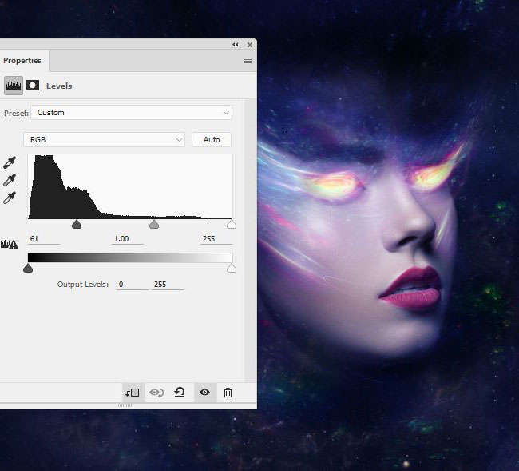Image resolution: width=519 pixels, height=471 pixels.
Task: Click the panel resize grip at bottom
Action: point(126,405)
